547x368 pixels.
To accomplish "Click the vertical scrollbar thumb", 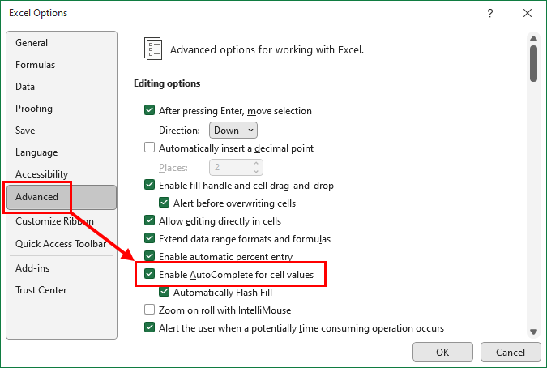I will point(533,64).
